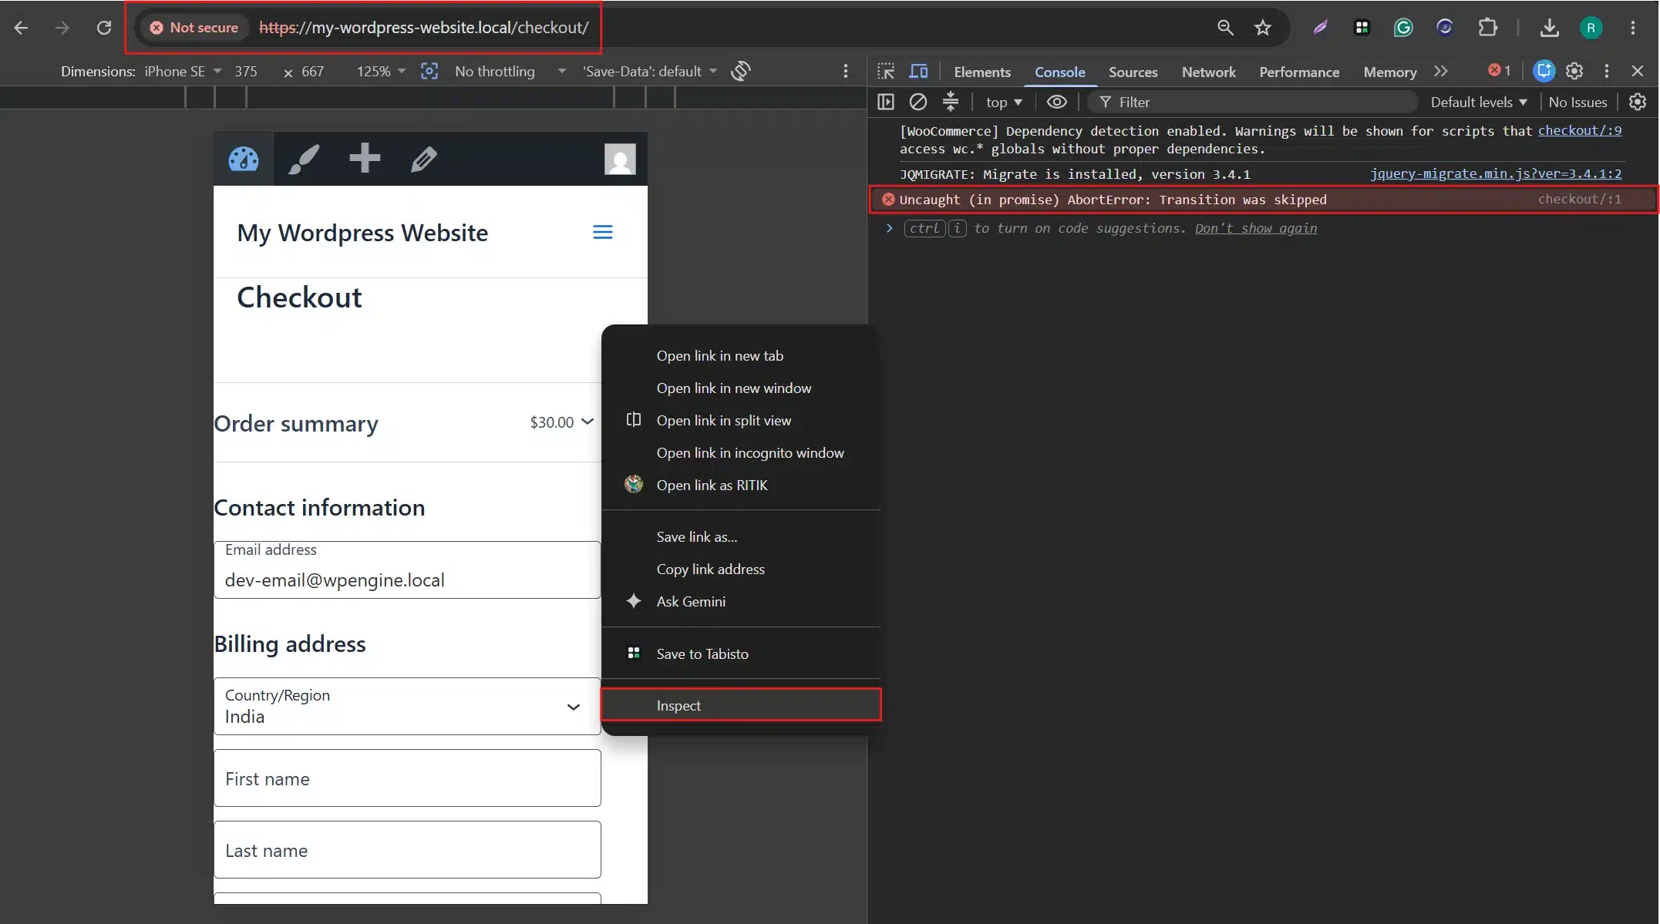Switch to the Memory tab

point(1389,72)
